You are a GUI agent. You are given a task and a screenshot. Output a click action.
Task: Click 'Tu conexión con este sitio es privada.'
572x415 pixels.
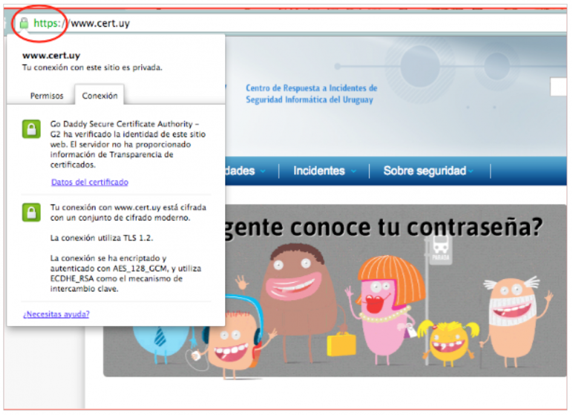click(x=92, y=68)
